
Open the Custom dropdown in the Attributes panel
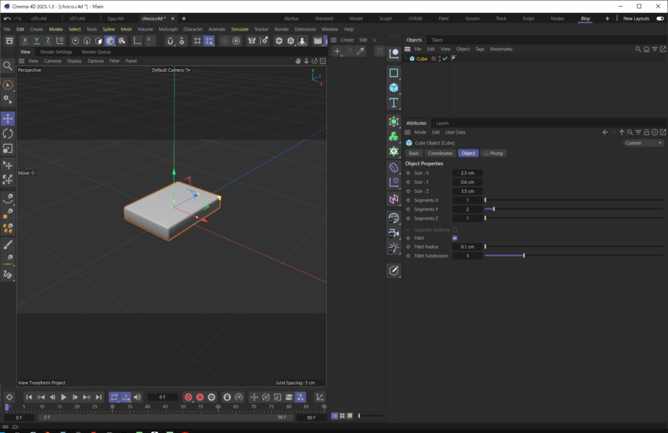[643, 142]
